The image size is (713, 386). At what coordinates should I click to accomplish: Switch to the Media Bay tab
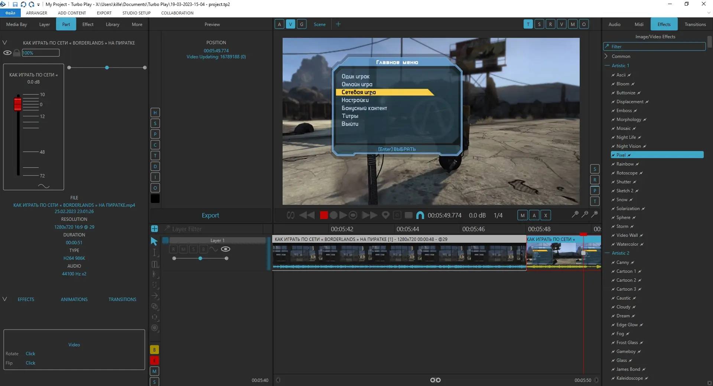tap(17, 24)
